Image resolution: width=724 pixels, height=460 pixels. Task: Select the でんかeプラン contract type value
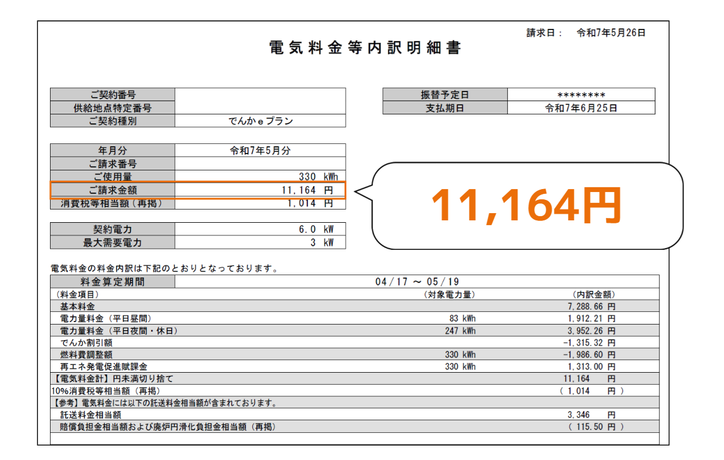tap(260, 121)
